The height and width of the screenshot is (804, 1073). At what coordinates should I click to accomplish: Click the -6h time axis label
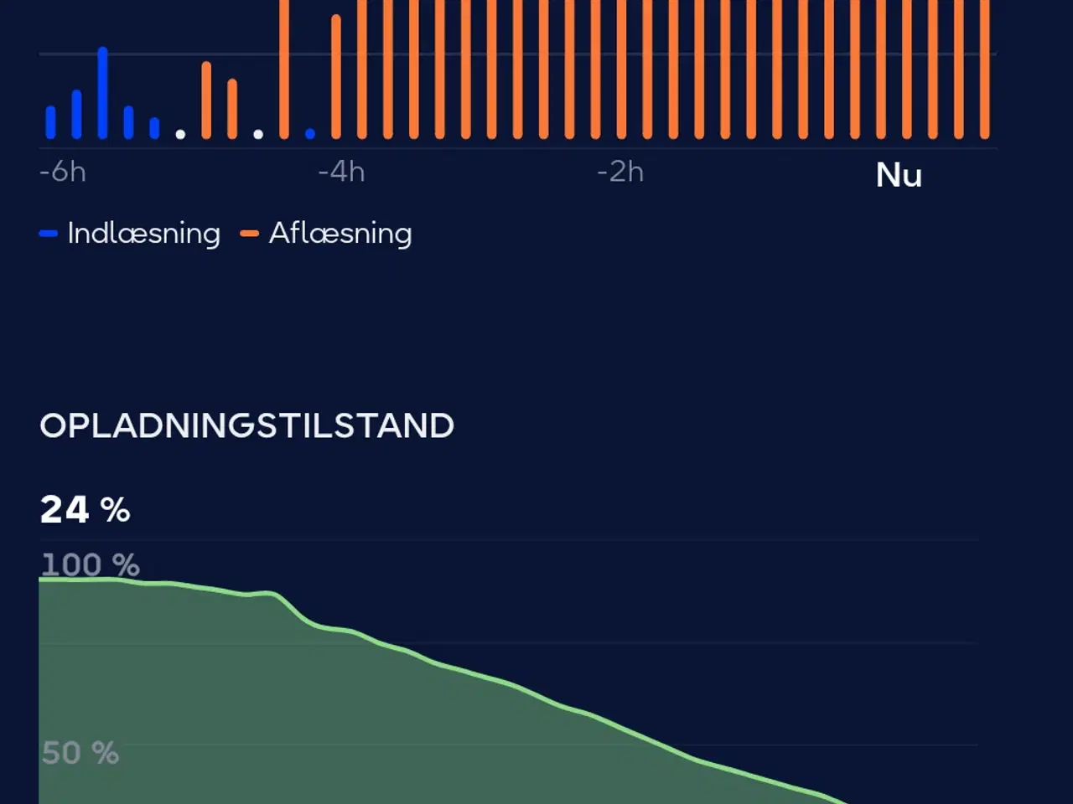click(x=63, y=173)
